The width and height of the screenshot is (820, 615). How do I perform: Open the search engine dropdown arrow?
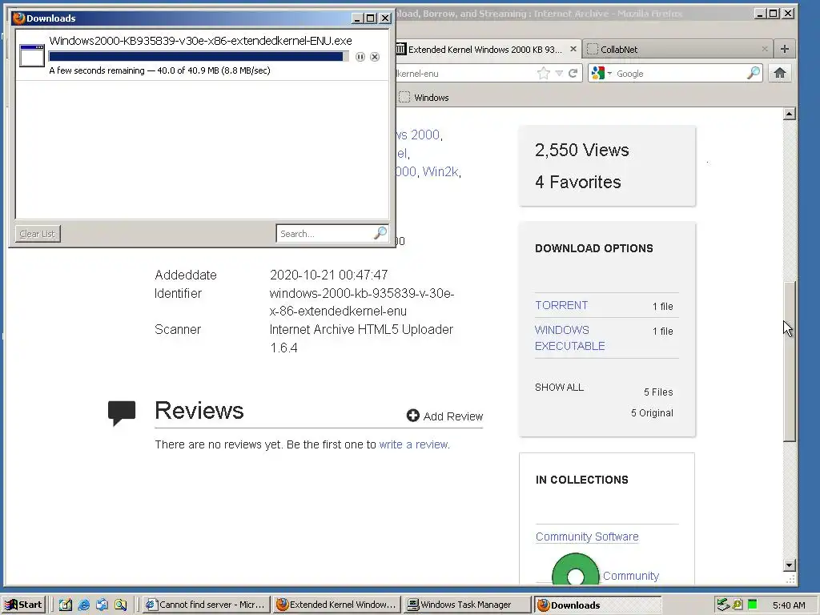click(609, 73)
